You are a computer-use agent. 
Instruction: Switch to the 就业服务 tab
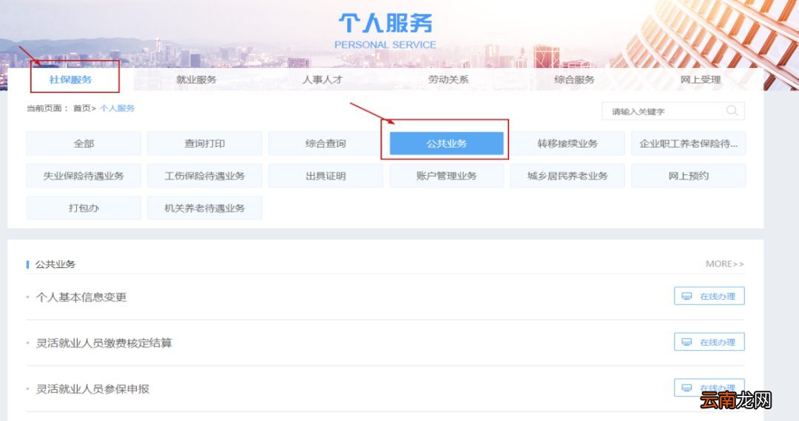coord(196,80)
